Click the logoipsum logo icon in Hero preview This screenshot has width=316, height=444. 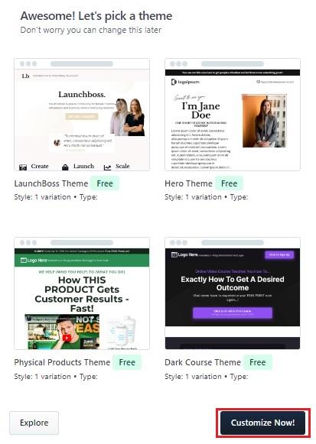[x=174, y=82]
